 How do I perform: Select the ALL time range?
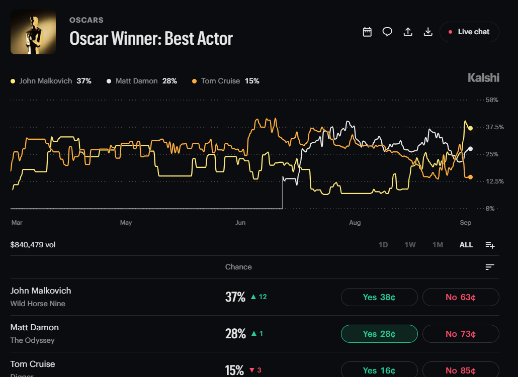466,245
